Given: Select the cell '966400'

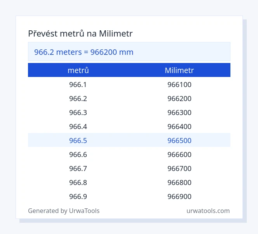Looking at the screenshot, I should (x=180, y=127).
